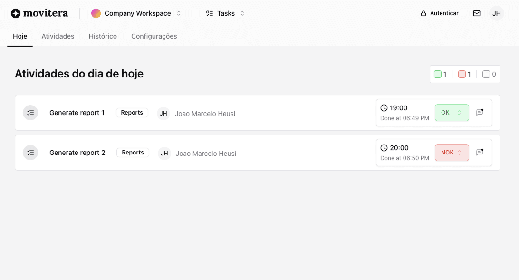519x280 pixels.
Task: Click the checklist icon on Generate report 2
Action: 30,153
